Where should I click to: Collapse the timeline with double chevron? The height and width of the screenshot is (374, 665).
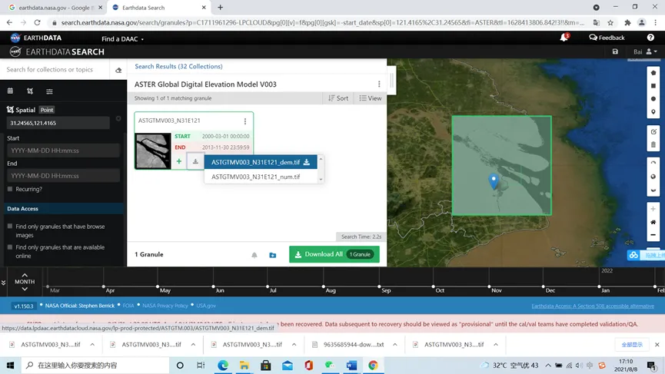pyautogui.click(x=3, y=283)
